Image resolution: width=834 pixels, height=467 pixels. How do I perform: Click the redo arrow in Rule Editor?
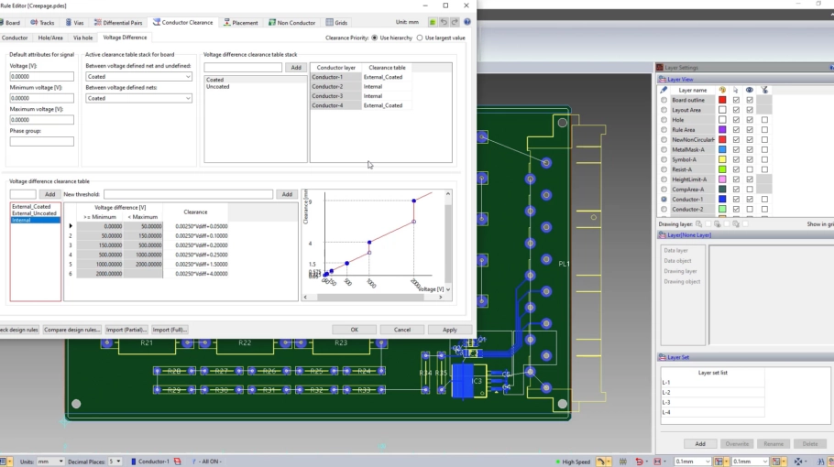[x=455, y=22]
